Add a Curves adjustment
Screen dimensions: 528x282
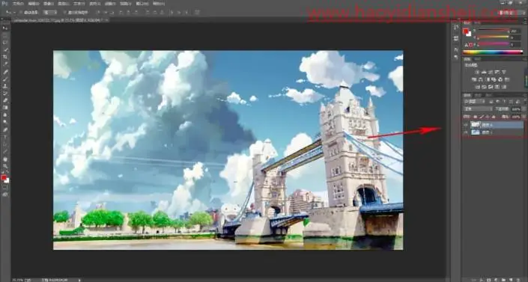[x=491, y=72]
